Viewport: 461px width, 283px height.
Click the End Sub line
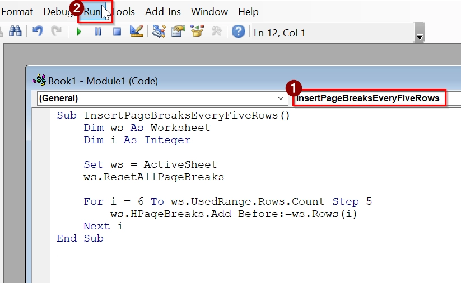point(80,238)
